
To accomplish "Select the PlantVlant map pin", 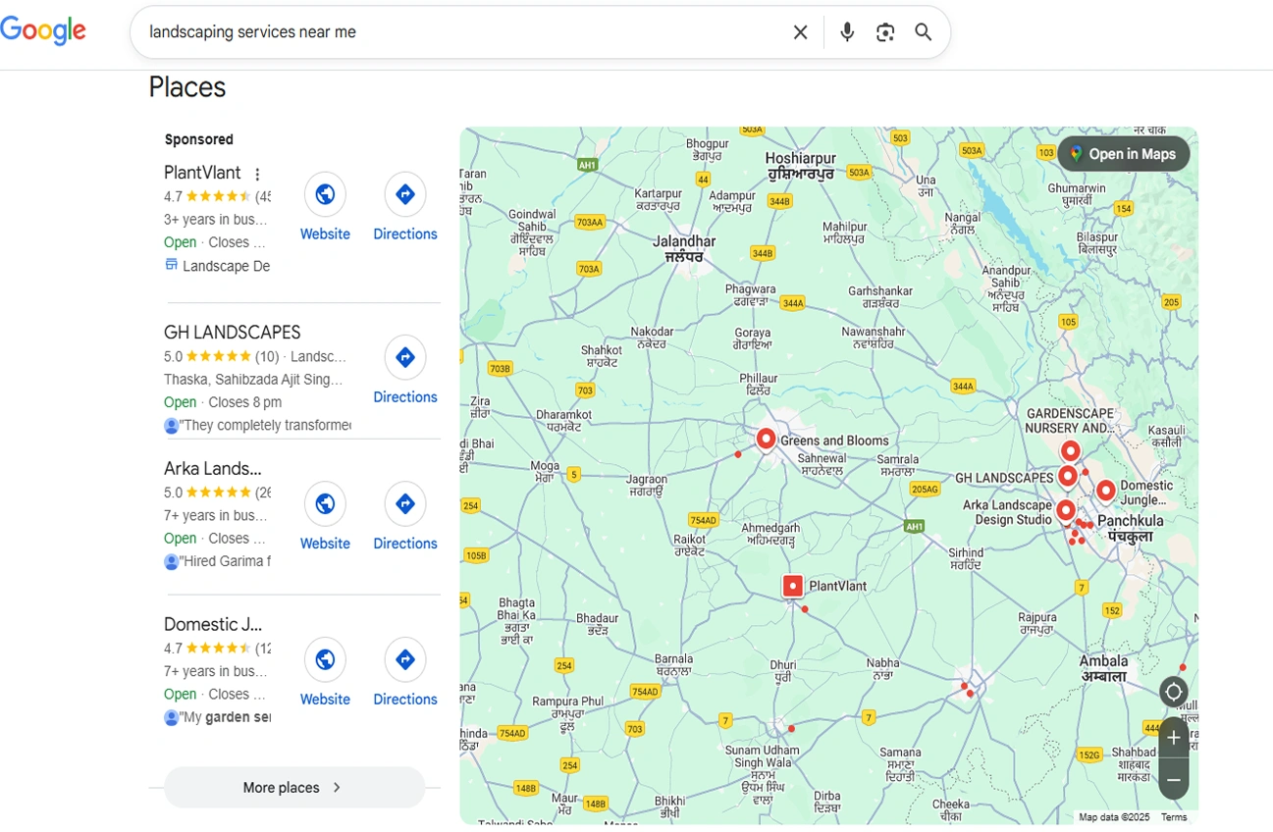I will 793,586.
